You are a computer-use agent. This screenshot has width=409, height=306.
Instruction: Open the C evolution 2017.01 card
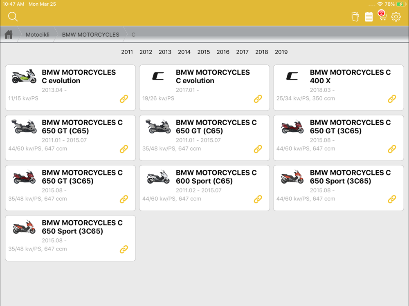click(x=204, y=88)
